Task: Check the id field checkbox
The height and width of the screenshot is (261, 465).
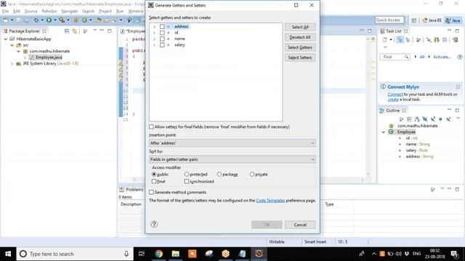Action: pos(162,33)
